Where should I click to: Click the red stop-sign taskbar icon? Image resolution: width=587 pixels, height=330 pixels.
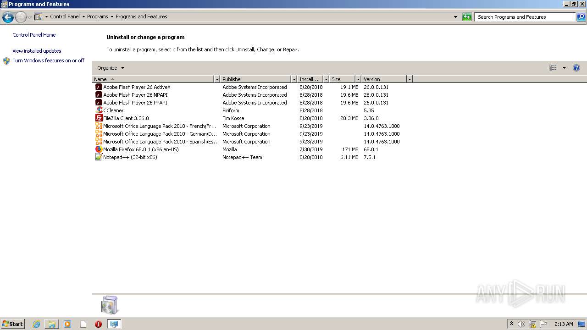98,324
